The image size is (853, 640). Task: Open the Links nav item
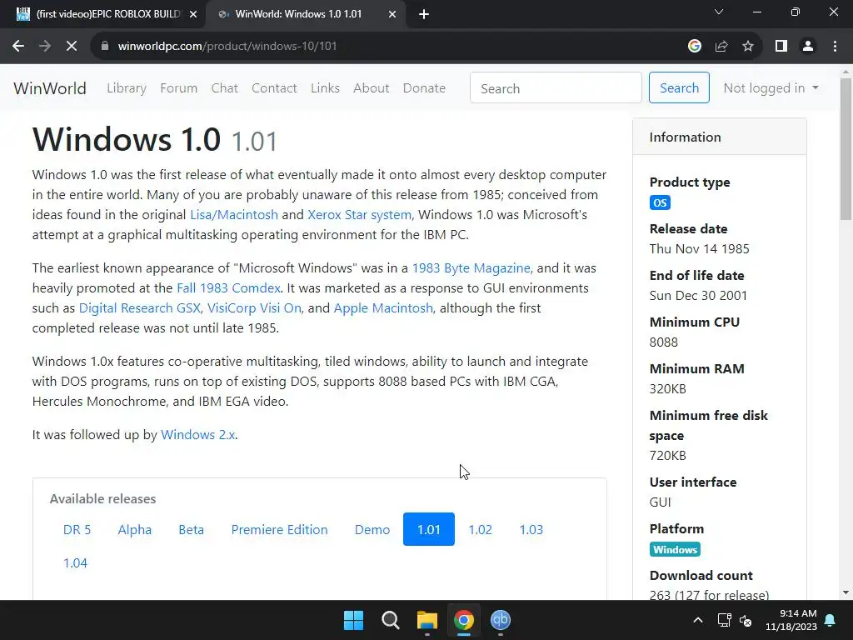[326, 88]
